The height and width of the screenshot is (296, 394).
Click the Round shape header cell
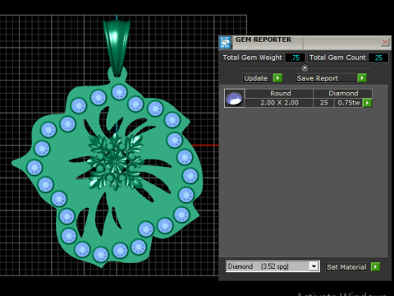(279, 93)
